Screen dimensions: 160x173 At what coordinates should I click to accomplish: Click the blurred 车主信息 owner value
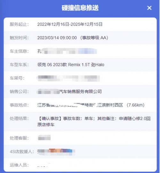[x=67, y=51]
